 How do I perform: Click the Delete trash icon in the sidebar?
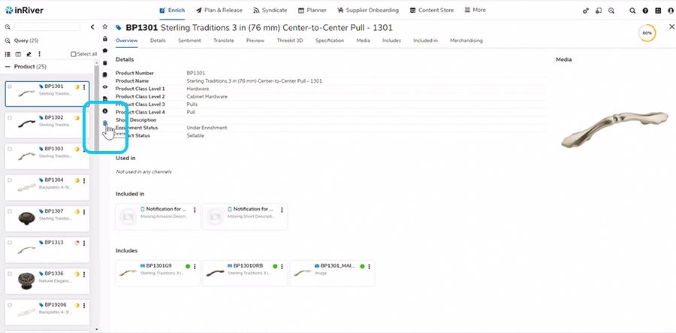[x=104, y=123]
